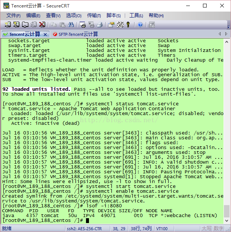Click '就绪' status bar text
Screen dimensions: 231x232
[6, 228]
